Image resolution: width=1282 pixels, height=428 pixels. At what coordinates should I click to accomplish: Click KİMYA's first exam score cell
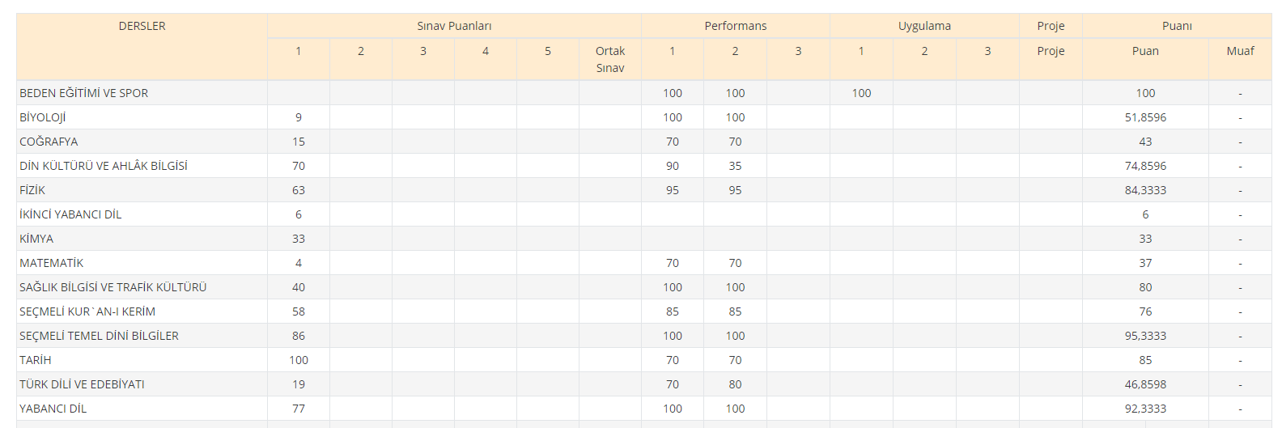tap(299, 239)
